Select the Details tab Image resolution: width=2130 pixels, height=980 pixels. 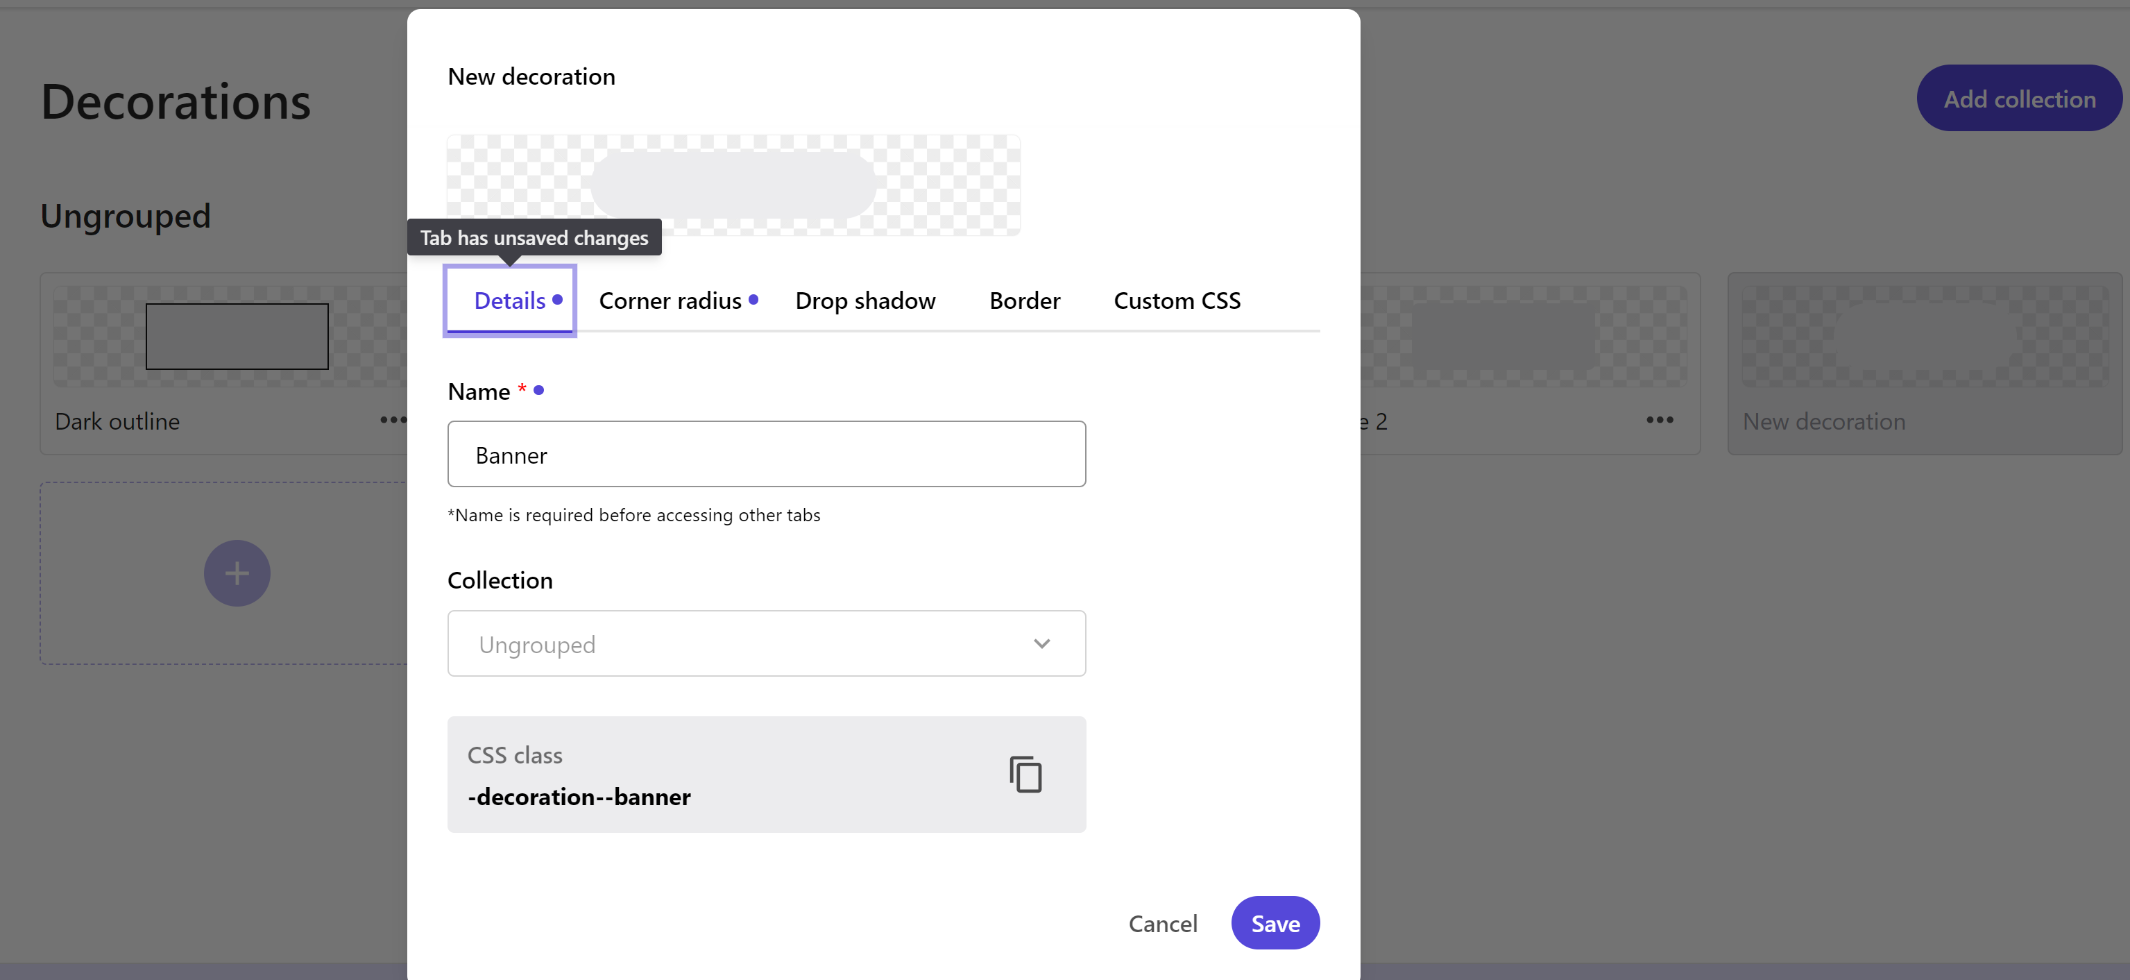point(510,301)
